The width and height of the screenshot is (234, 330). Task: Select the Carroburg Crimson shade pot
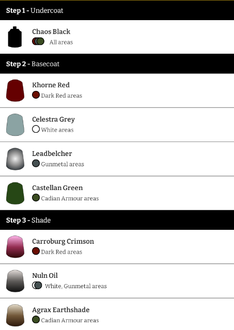(x=15, y=247)
